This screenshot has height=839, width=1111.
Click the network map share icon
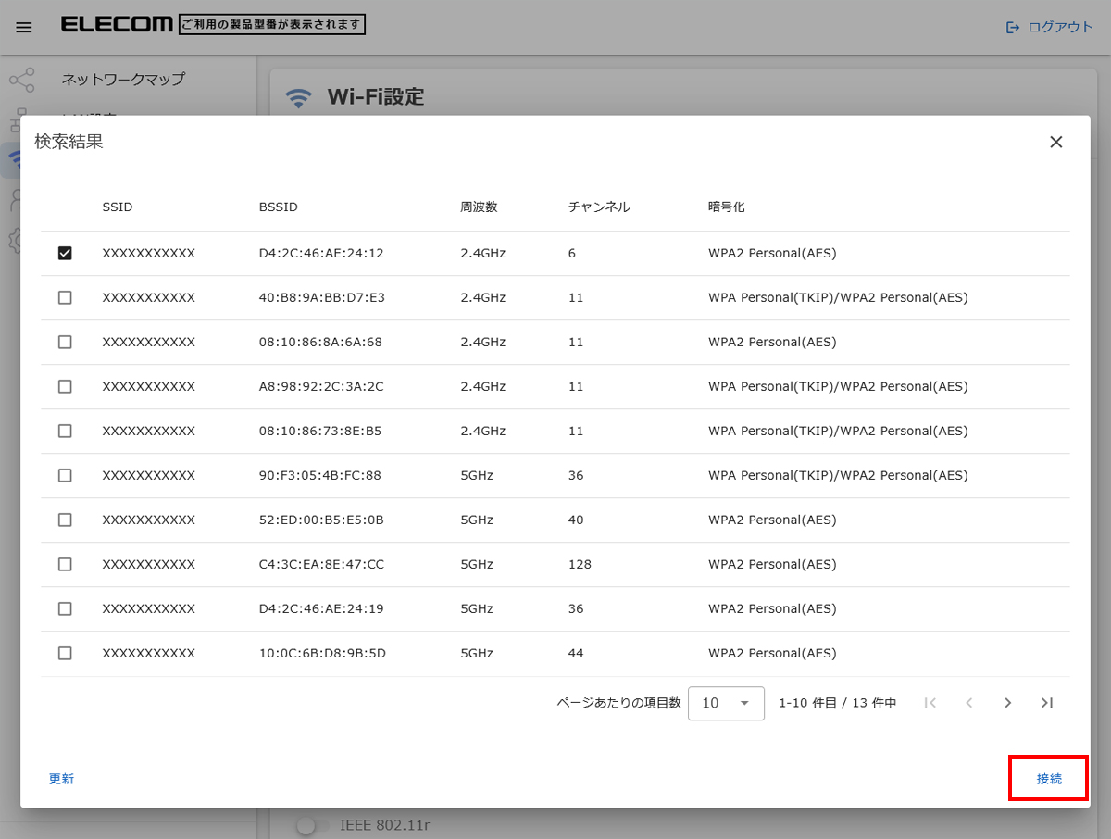[x=21, y=80]
